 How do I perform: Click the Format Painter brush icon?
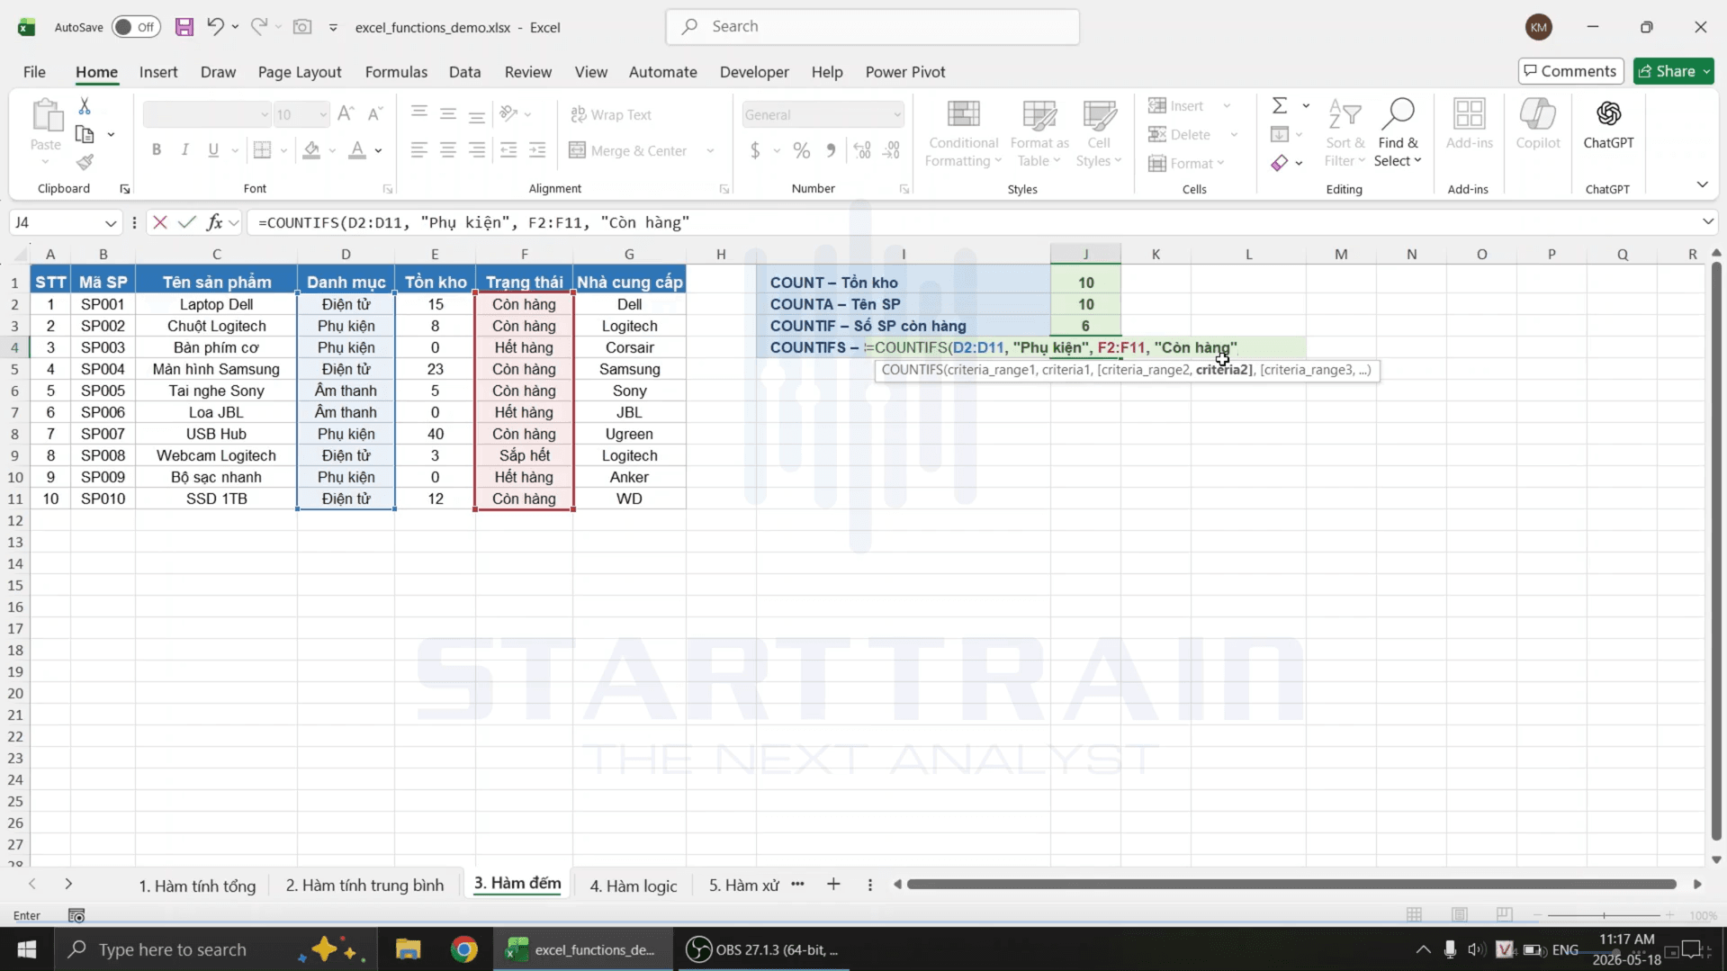(x=85, y=162)
